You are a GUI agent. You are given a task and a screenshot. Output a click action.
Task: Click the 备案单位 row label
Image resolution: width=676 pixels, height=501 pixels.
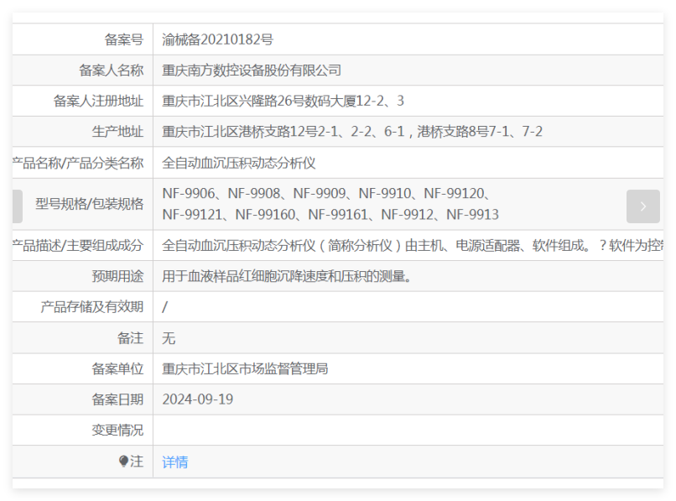coord(117,369)
